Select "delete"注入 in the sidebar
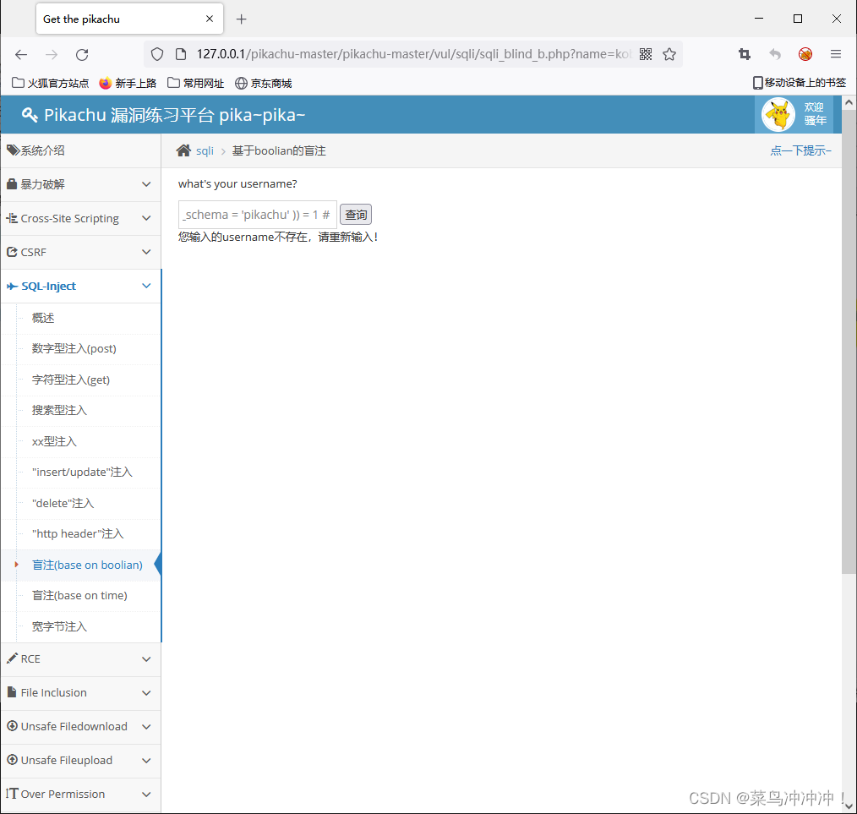The width and height of the screenshot is (857, 814). pyautogui.click(x=63, y=503)
